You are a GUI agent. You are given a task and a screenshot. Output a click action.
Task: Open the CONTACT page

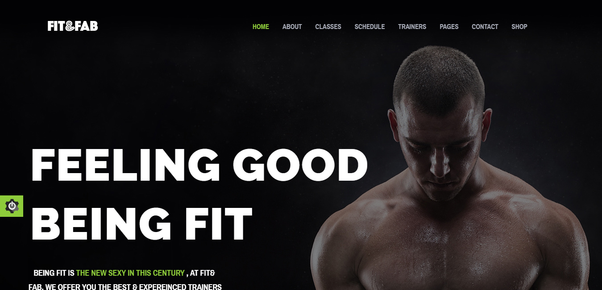point(485,27)
